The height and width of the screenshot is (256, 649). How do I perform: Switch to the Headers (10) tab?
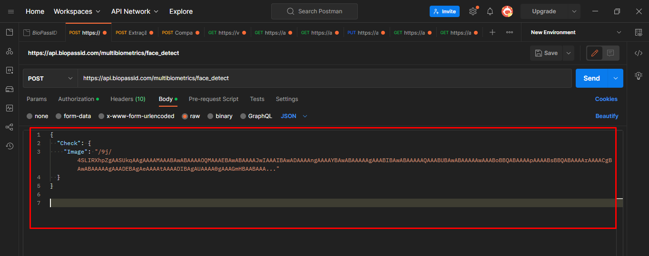128,99
